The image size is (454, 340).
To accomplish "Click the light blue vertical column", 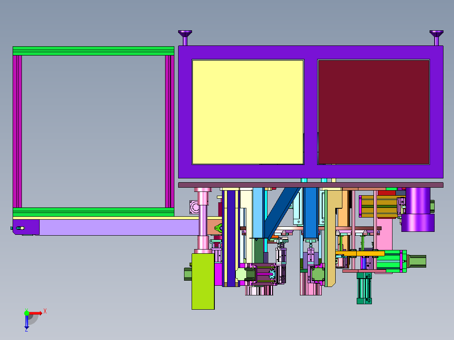I will coord(258,212).
